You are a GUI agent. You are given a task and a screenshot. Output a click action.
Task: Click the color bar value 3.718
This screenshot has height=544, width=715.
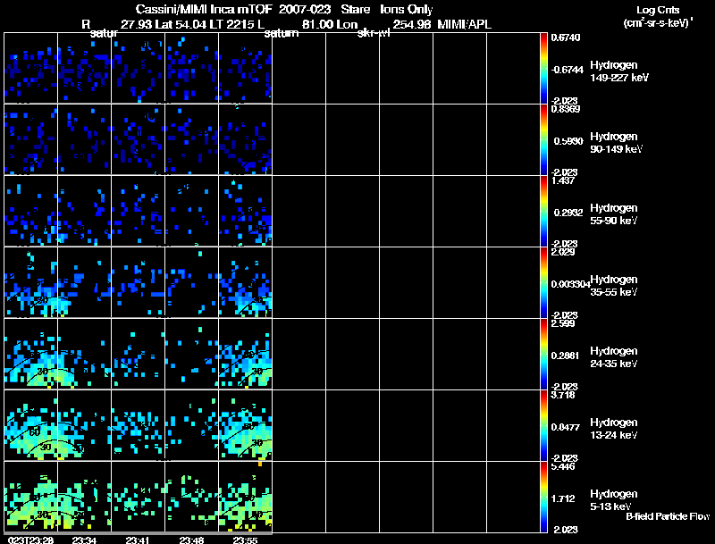point(563,395)
